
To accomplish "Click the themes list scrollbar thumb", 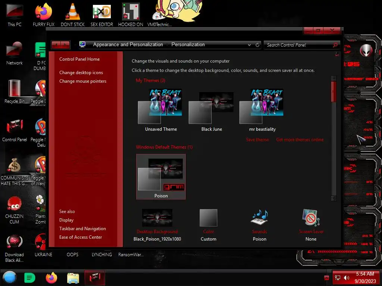I will pyautogui.click(x=334, y=92).
